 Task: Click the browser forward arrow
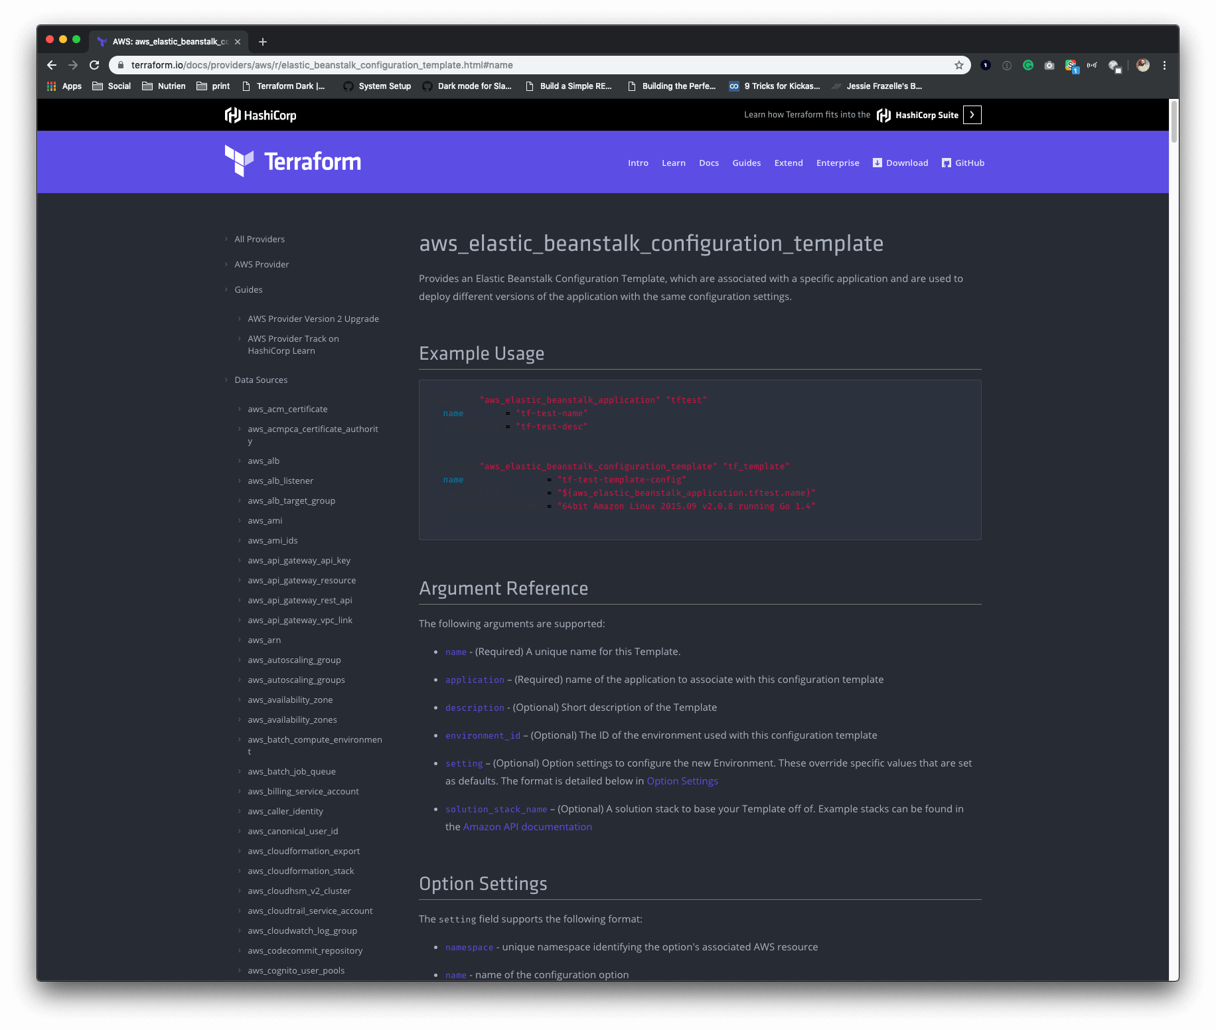pos(73,65)
